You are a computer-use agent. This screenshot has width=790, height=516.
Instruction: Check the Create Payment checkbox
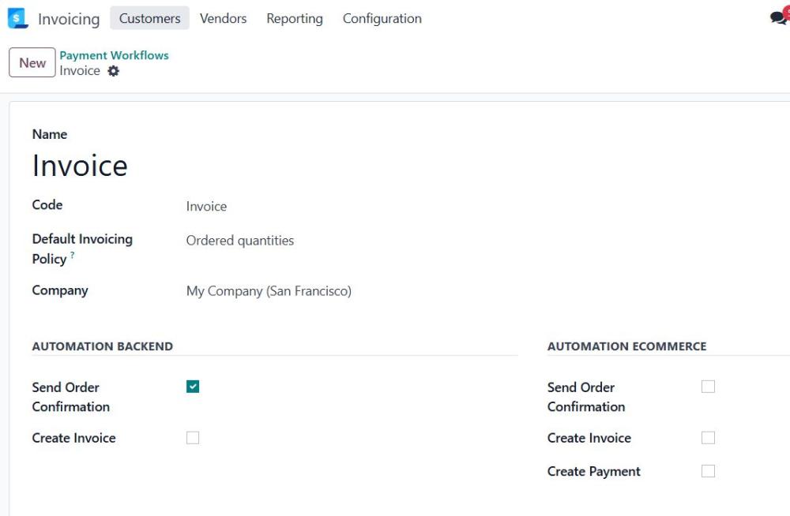708,471
